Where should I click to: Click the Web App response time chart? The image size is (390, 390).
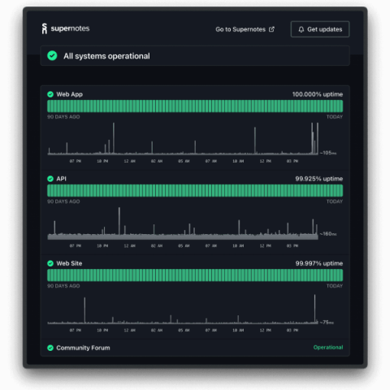(183, 139)
